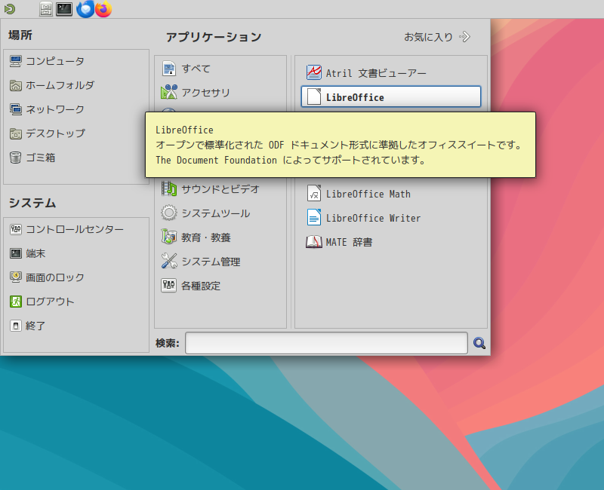
Task: Launch Atril 文書ビューアー
Action: [391, 73]
